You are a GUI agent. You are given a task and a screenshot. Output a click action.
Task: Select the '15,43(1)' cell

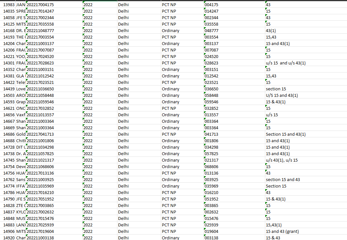pos(274,225)
